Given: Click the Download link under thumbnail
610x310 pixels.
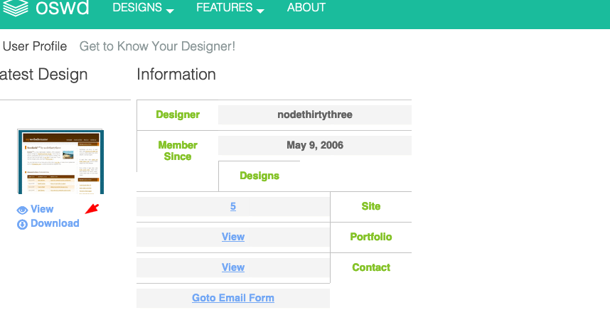Looking at the screenshot, I should point(55,223).
